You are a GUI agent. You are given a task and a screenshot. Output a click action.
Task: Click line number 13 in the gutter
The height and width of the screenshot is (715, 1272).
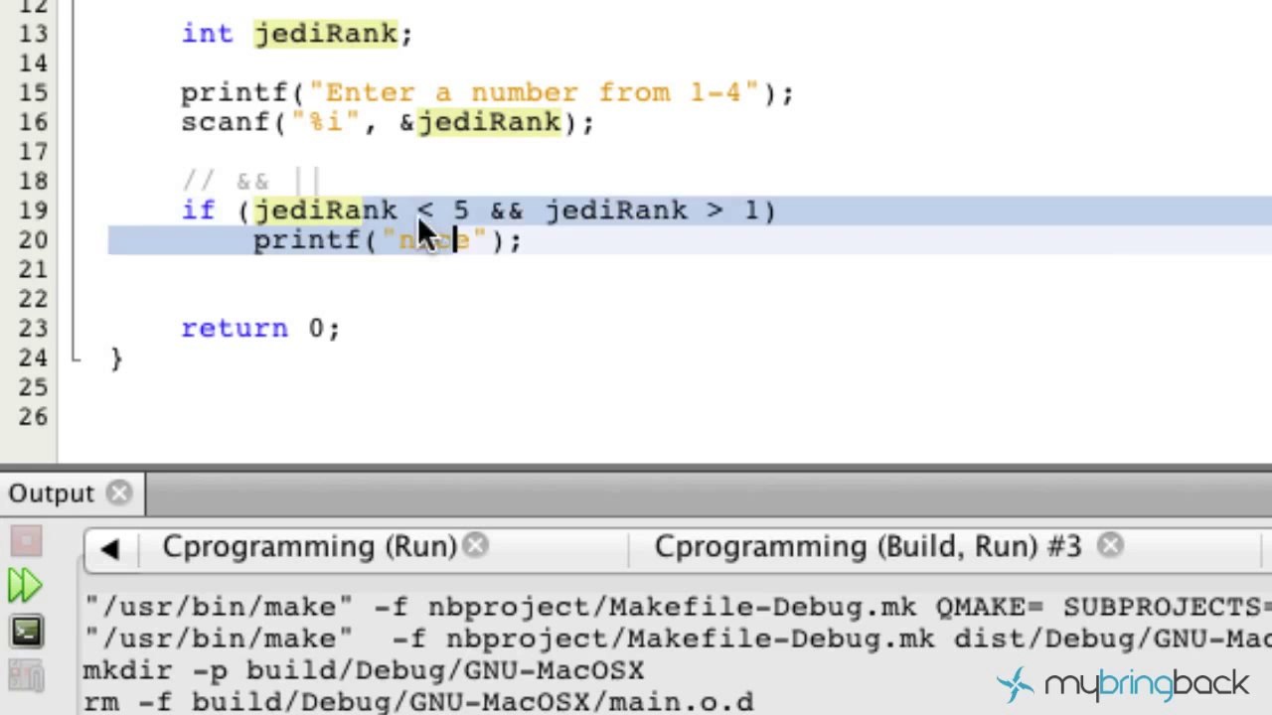[x=33, y=34]
